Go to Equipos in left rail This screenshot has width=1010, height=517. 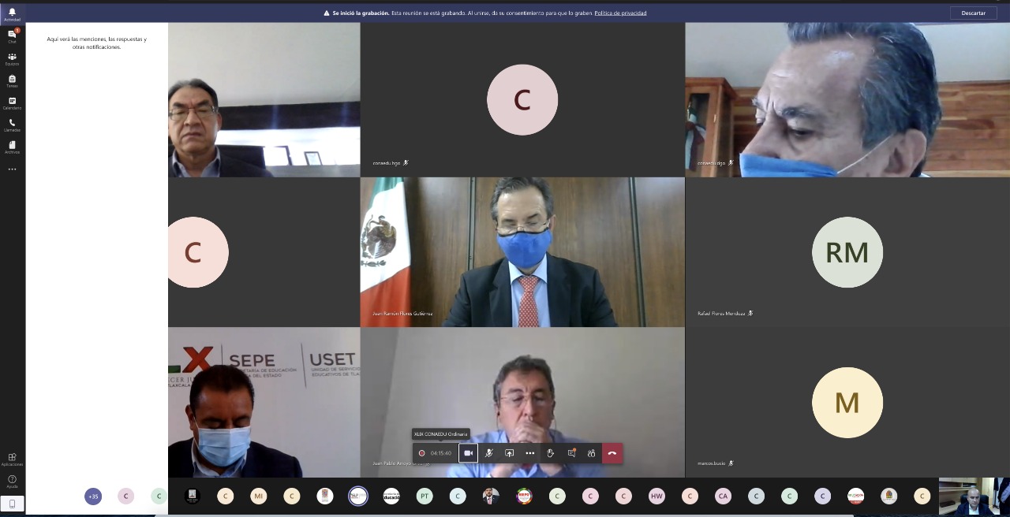(12, 58)
